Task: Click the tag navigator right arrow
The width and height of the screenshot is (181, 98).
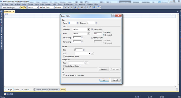Action: point(177,89)
